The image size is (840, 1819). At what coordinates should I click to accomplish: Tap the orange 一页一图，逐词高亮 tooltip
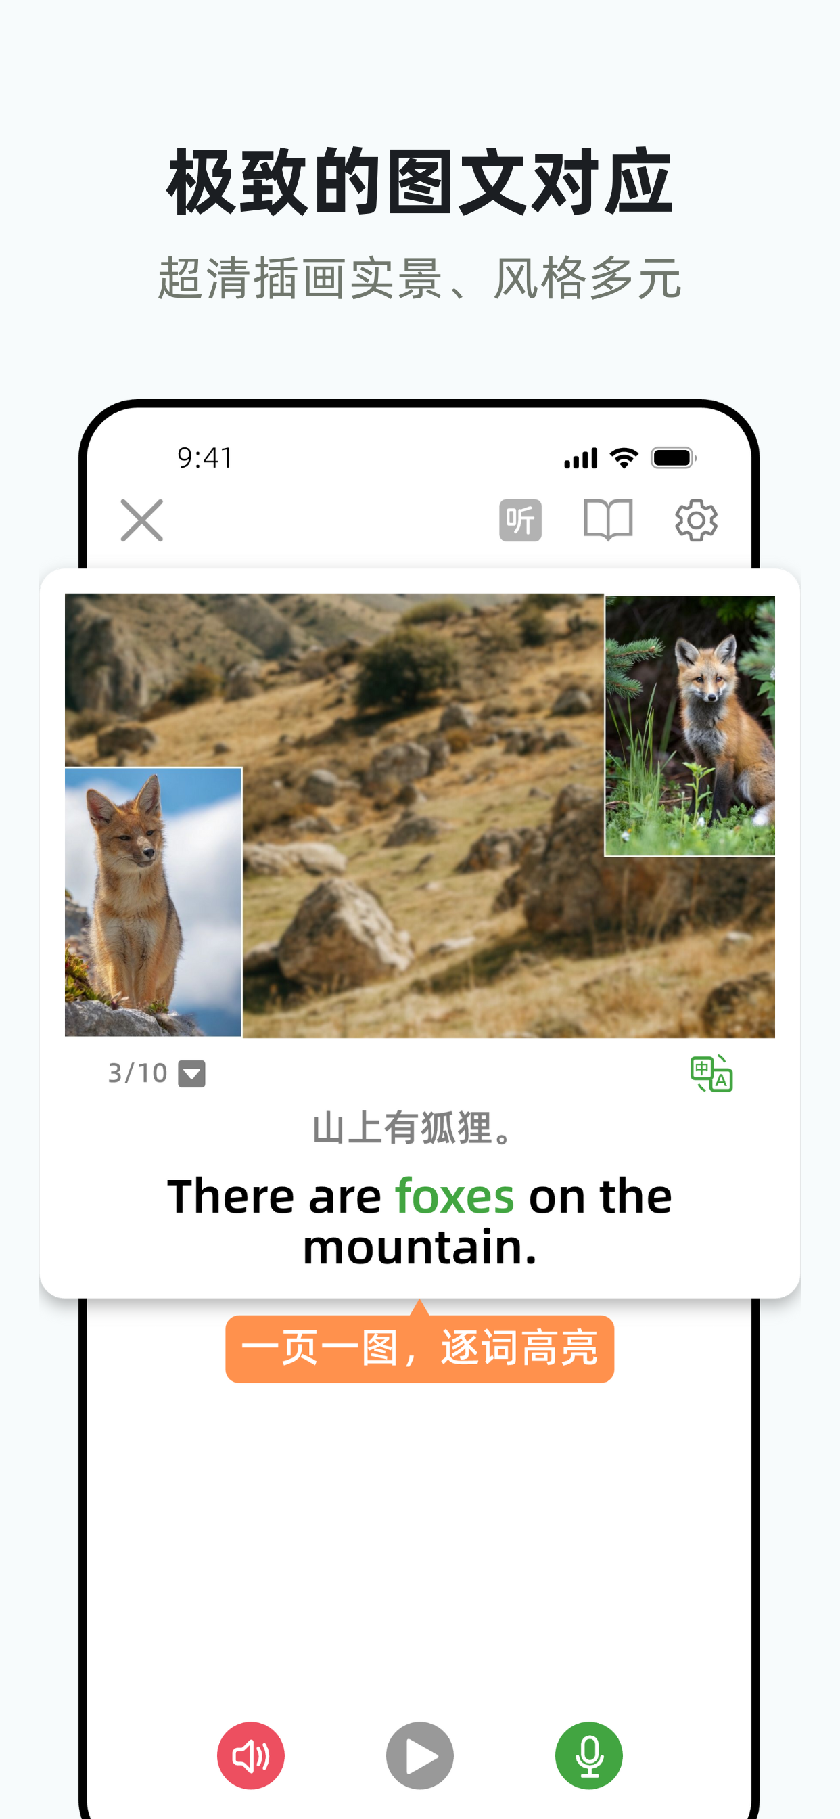420,1348
